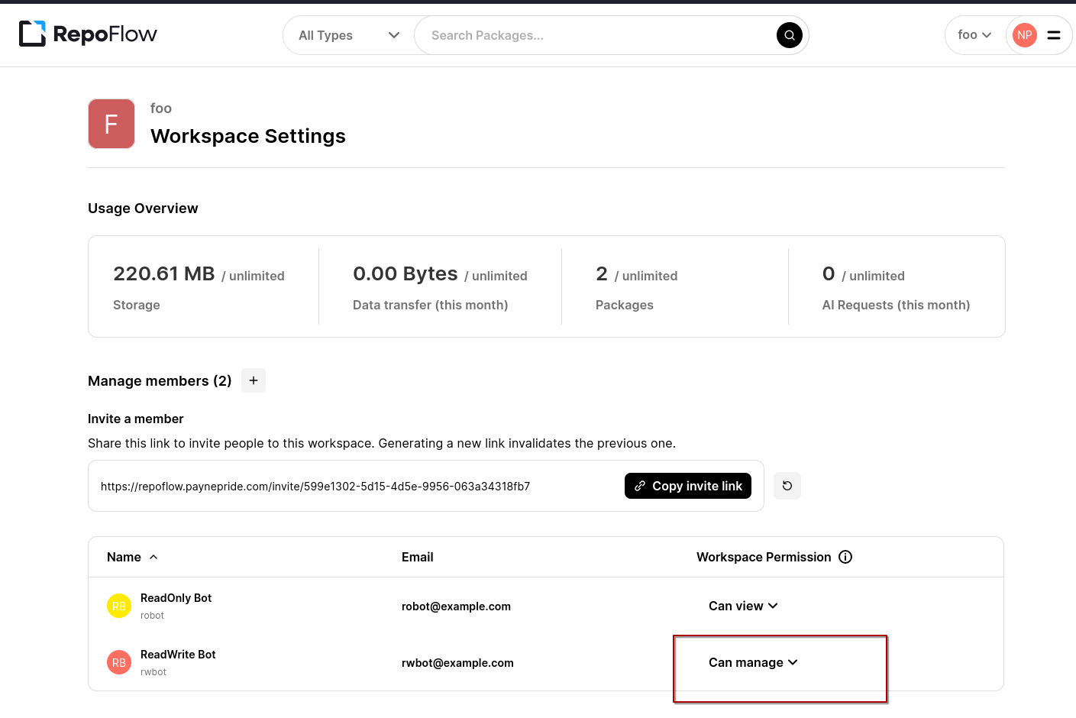Image resolution: width=1076 pixels, height=718 pixels.
Task: Open the All Types filter dropdown
Action: pos(348,35)
